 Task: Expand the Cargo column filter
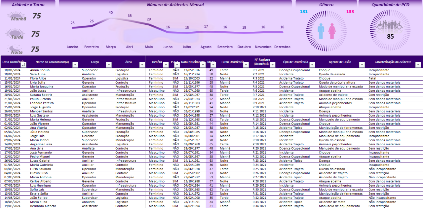pyautogui.click(x=109, y=65)
